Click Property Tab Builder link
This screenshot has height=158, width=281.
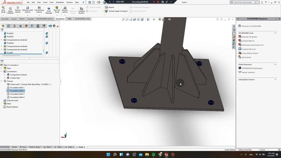pyautogui.click(x=249, y=37)
